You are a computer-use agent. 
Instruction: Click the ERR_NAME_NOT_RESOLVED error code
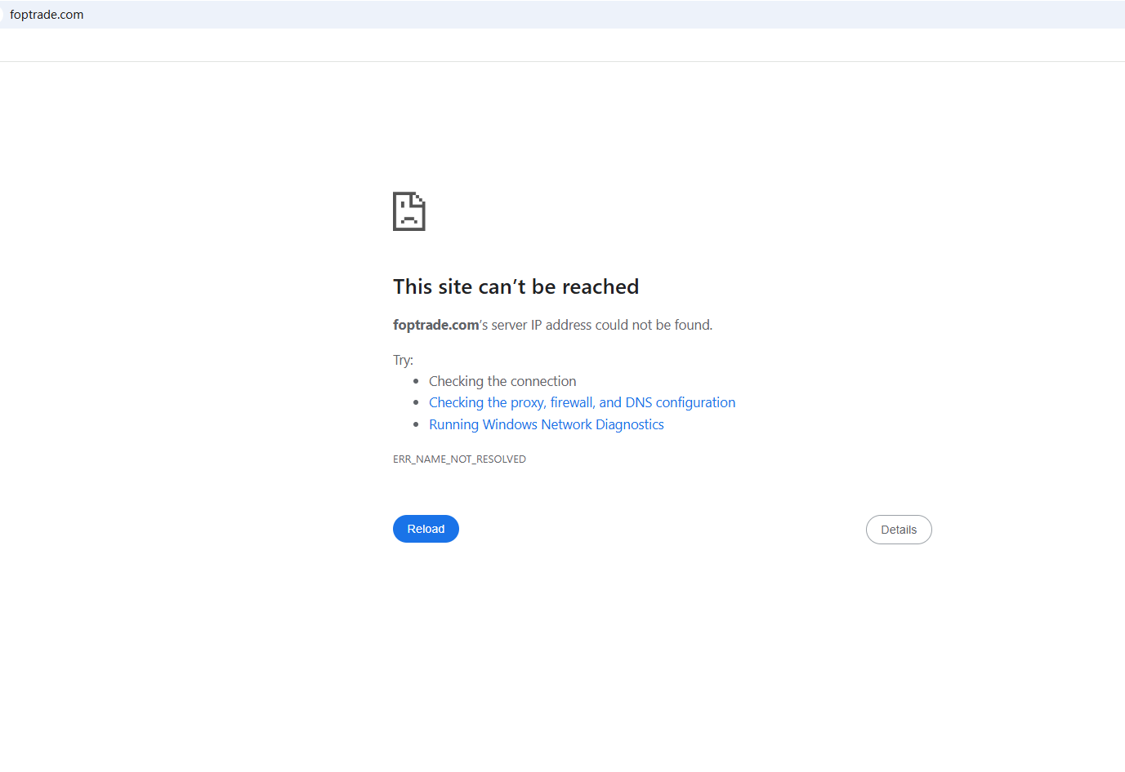[x=459, y=459]
